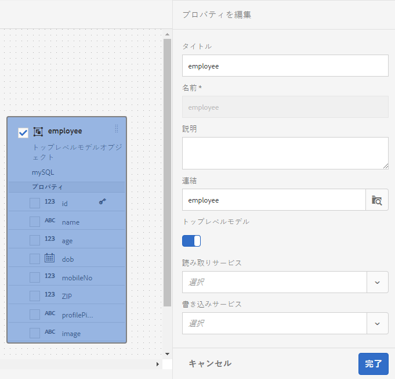This screenshot has height=379, width=395.
Task: Click the 書き込みサービス 選択 field
Action: (274, 323)
